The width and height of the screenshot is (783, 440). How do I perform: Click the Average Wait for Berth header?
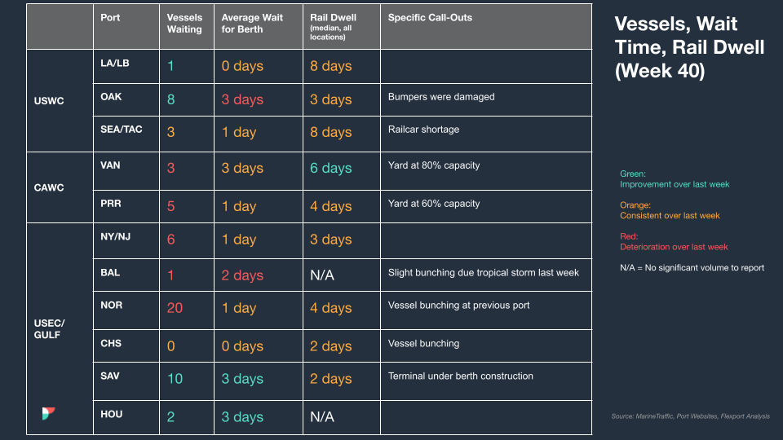259,26
